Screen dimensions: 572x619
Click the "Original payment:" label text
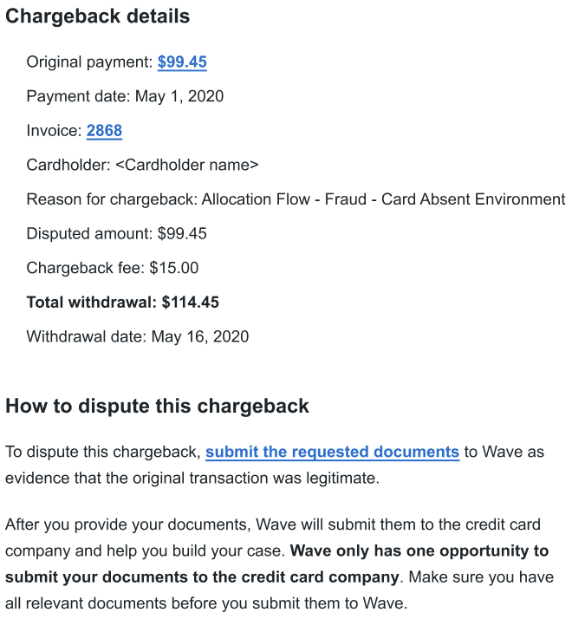[x=89, y=62]
